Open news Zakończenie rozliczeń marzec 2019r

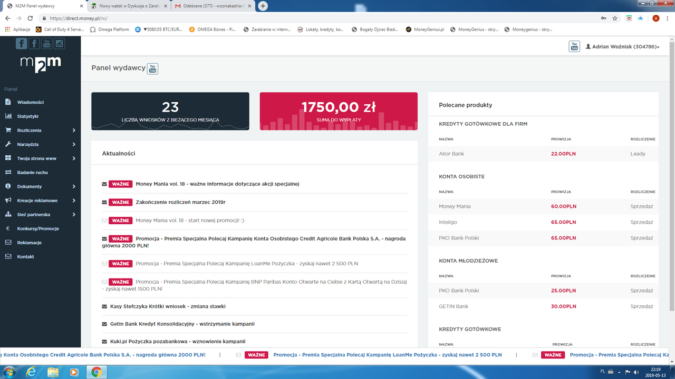coord(180,202)
